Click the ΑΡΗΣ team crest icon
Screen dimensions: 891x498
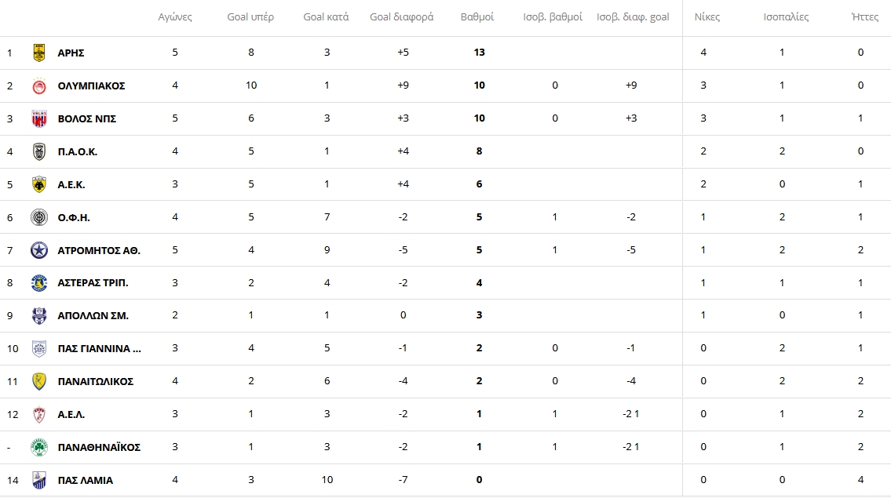click(x=39, y=53)
